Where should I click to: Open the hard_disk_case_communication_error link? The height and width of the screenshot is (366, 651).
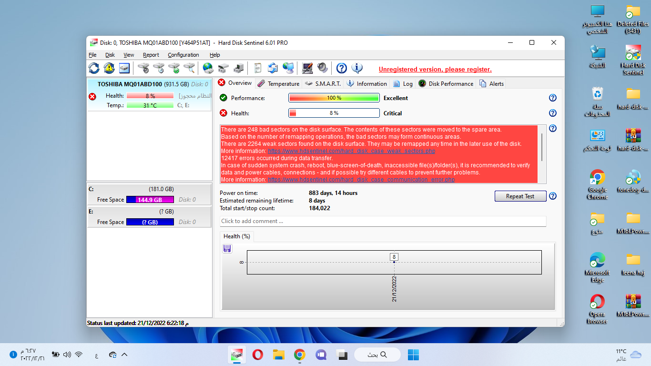(361, 180)
